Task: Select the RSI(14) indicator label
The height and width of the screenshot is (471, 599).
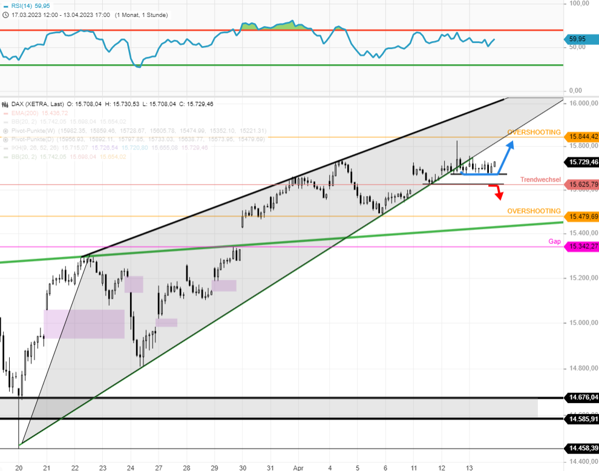Action: click(22, 5)
